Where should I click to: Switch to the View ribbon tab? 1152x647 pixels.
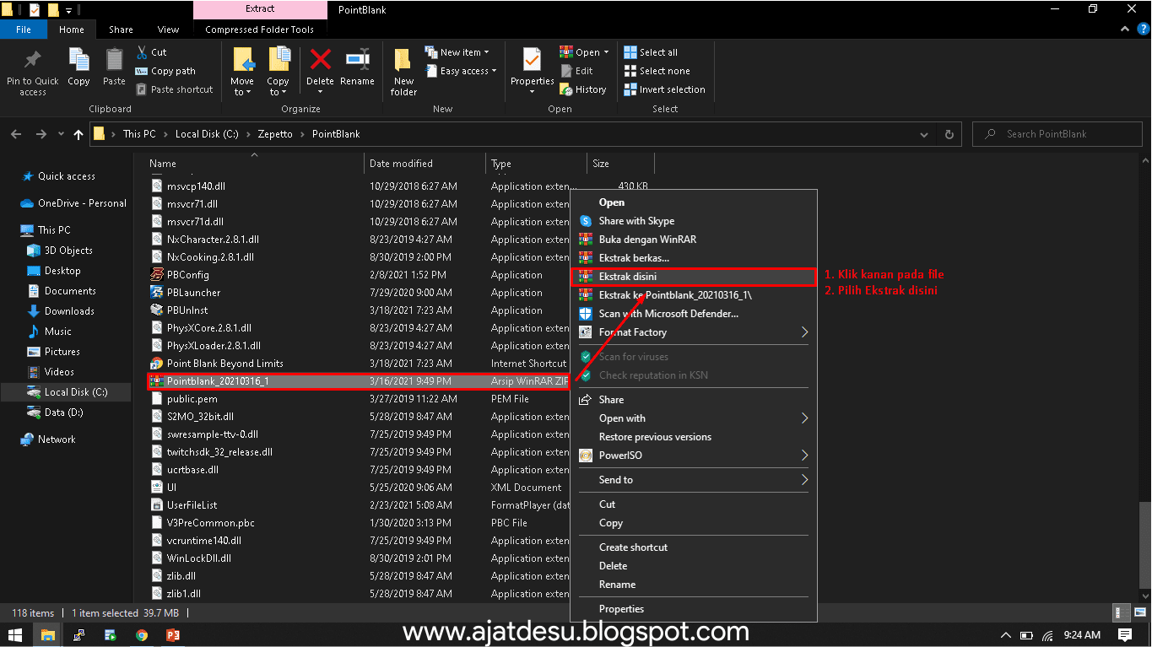pos(169,30)
